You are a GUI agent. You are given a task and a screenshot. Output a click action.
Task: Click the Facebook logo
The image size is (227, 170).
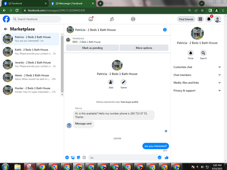(x=6, y=19)
